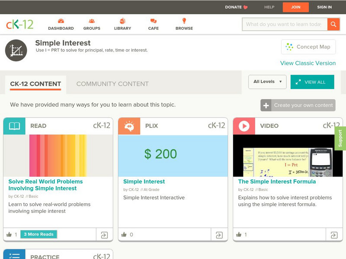The width and height of the screenshot is (346, 259).
Task: Switch to the Community Content tab
Action: 112,84
